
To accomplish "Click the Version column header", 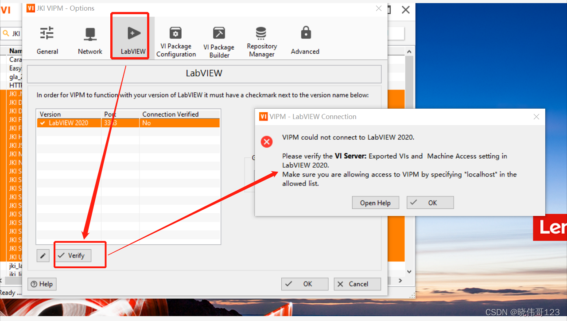I will (x=69, y=114).
